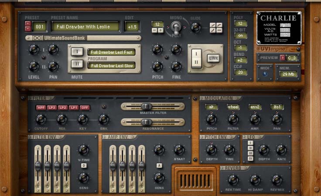The image size is (321, 196).
Task: Click the MASTER FILTER slider handle
Action: click(x=147, y=107)
